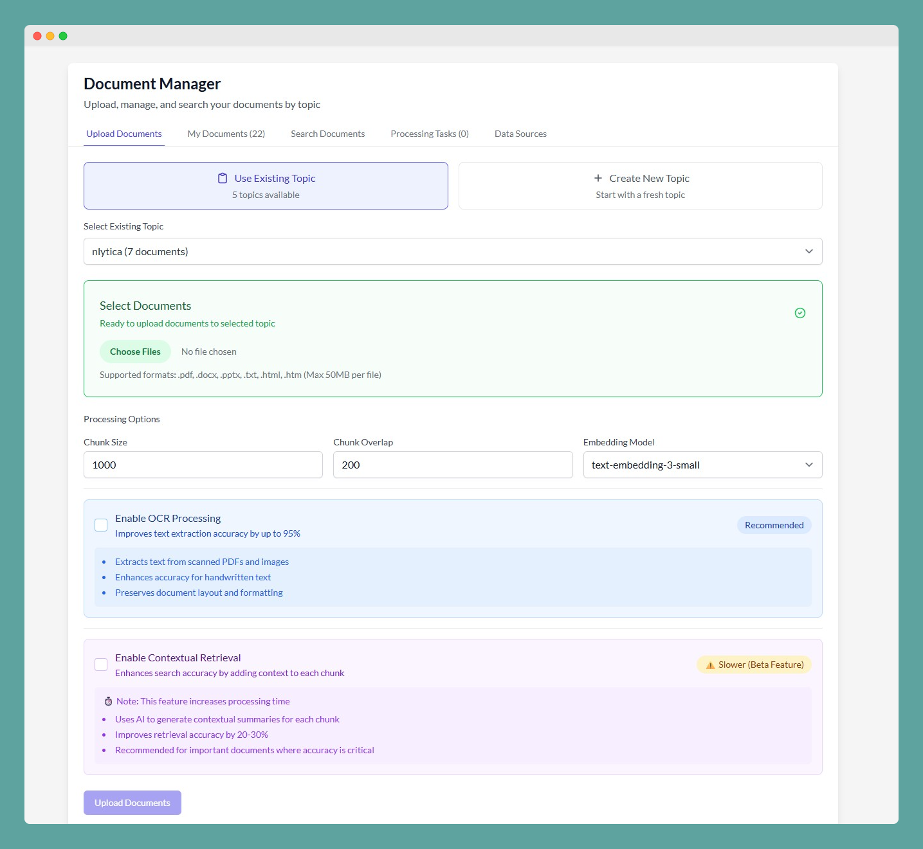Click the clipboard icon in Use Existing Topic

coord(223,178)
